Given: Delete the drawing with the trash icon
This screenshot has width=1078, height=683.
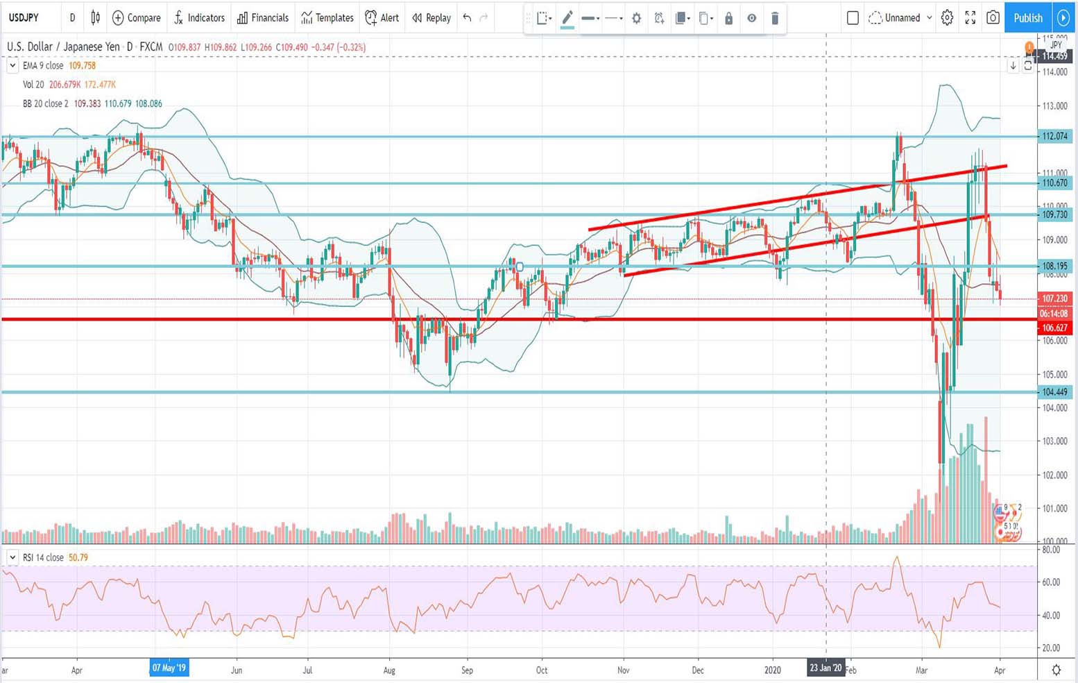Looking at the screenshot, I should pos(775,19).
